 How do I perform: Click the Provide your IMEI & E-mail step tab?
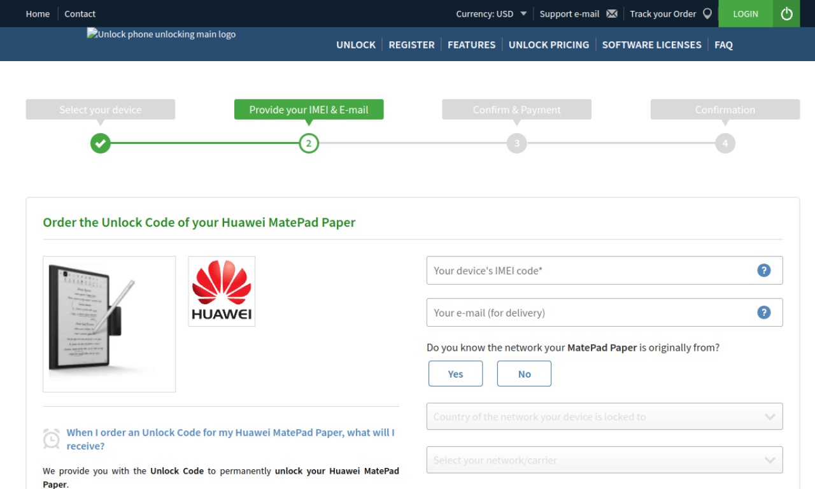pyautogui.click(x=309, y=110)
